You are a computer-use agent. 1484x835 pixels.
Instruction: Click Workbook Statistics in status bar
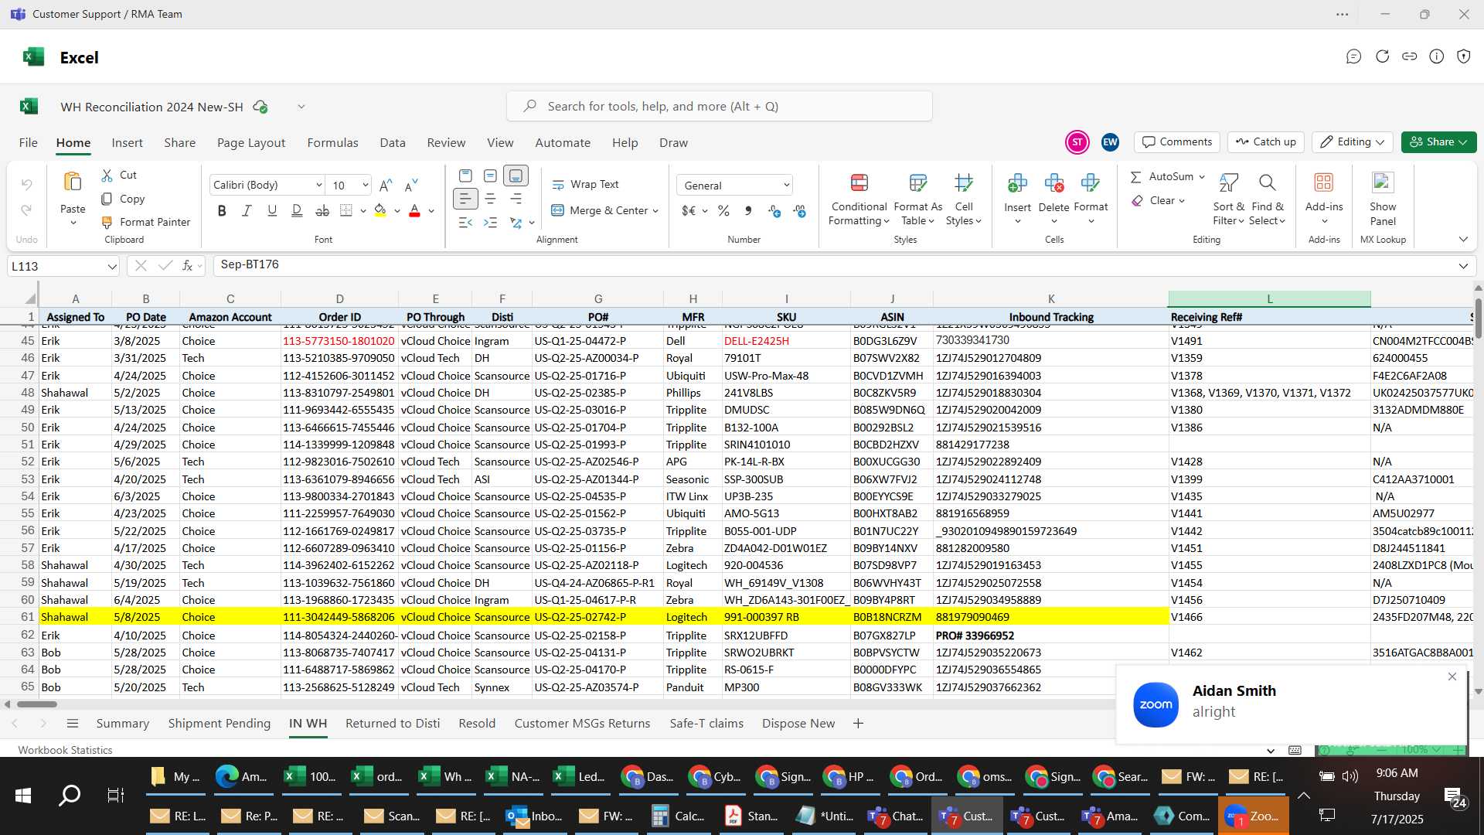coord(65,750)
